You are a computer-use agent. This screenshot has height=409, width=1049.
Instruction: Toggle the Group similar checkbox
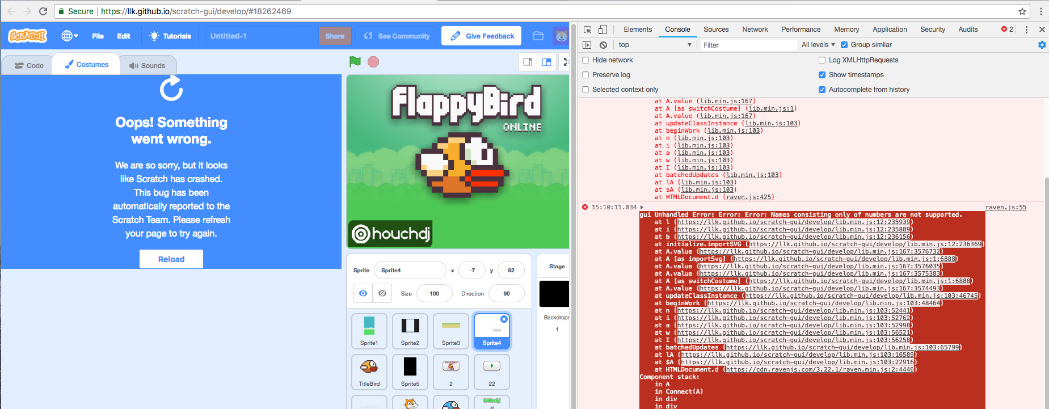coord(844,45)
